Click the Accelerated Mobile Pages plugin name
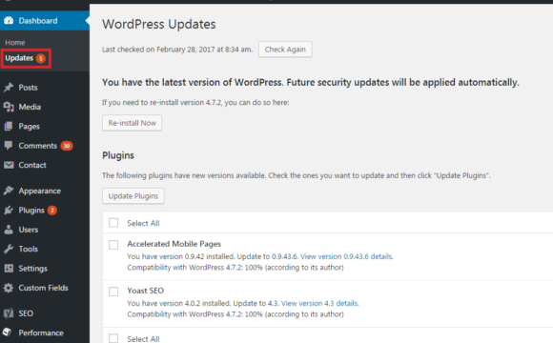 pos(174,244)
